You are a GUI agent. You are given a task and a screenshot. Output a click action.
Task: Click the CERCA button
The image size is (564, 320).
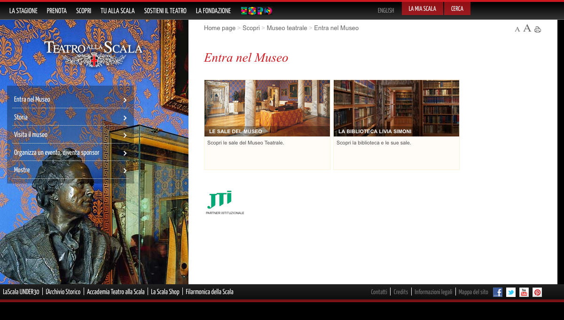tap(457, 8)
